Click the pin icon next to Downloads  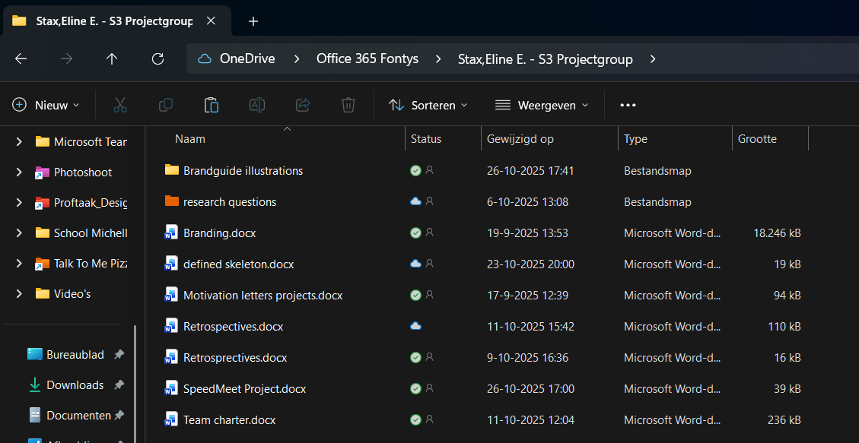[x=119, y=384]
